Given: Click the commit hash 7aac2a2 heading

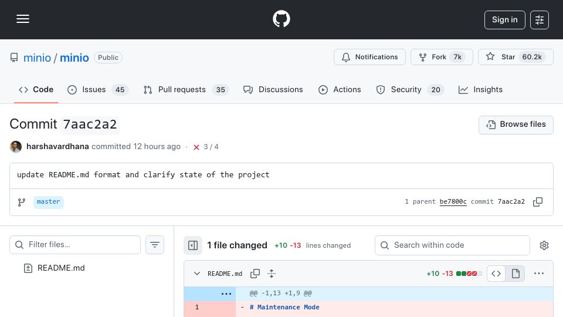Looking at the screenshot, I should click(x=90, y=124).
